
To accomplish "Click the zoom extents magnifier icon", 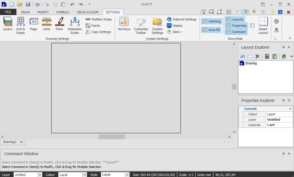I will [x=220, y=12].
